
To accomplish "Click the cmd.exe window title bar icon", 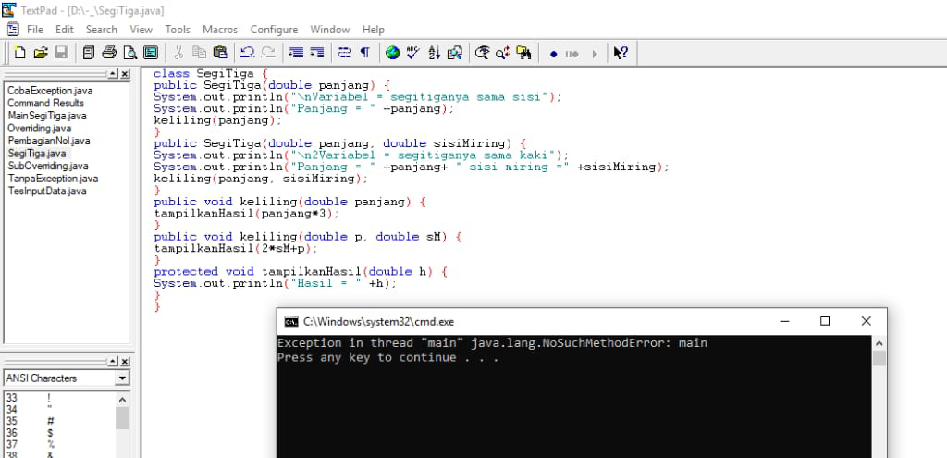I will 290,321.
